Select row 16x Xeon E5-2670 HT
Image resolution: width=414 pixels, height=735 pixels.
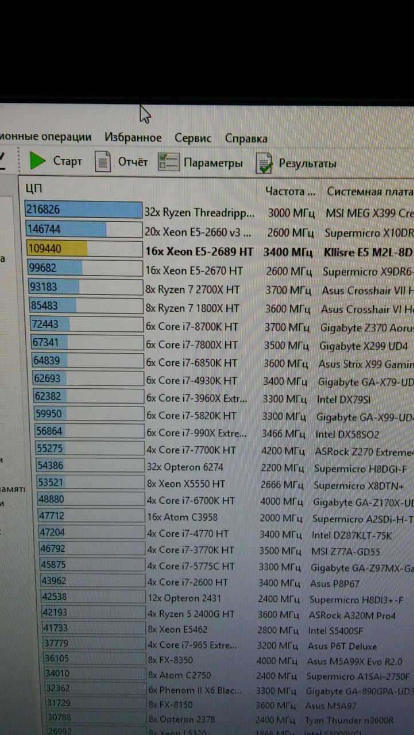pyautogui.click(x=219, y=270)
